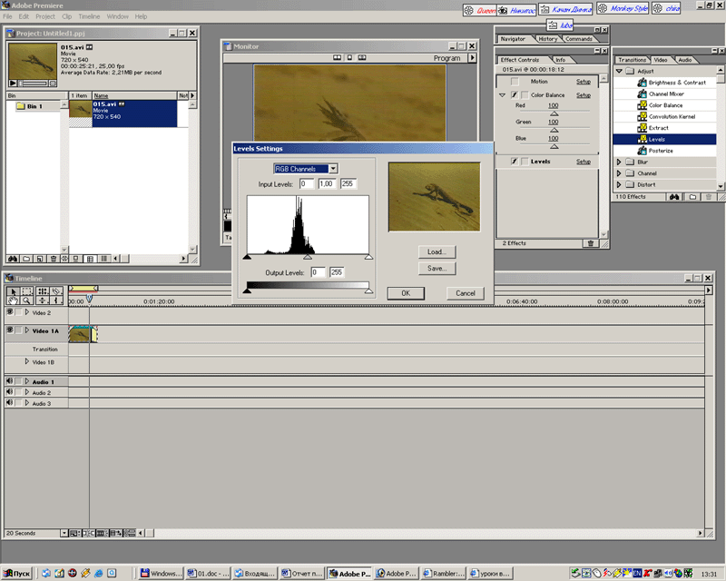Select the Hand tool in Timeline toolbox
The width and height of the screenshot is (726, 581).
click(13, 300)
